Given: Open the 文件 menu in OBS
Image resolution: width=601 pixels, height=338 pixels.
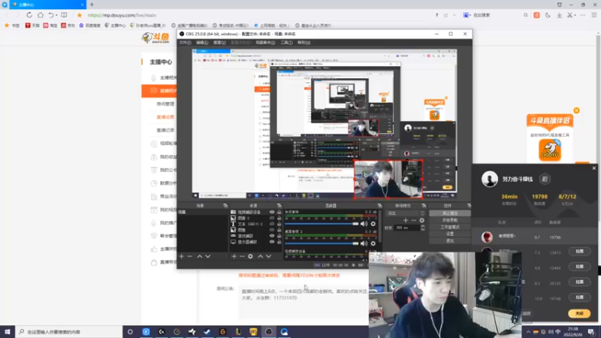Looking at the screenshot, I should 185,43.
